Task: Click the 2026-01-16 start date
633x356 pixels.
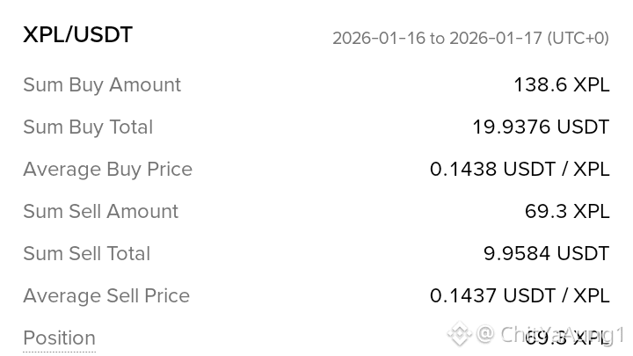Action: tap(378, 39)
